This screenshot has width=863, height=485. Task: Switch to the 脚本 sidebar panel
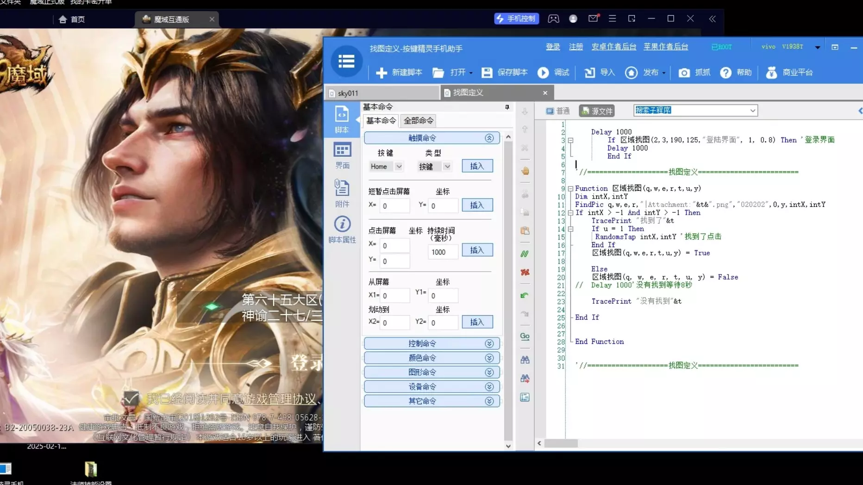[342, 119]
